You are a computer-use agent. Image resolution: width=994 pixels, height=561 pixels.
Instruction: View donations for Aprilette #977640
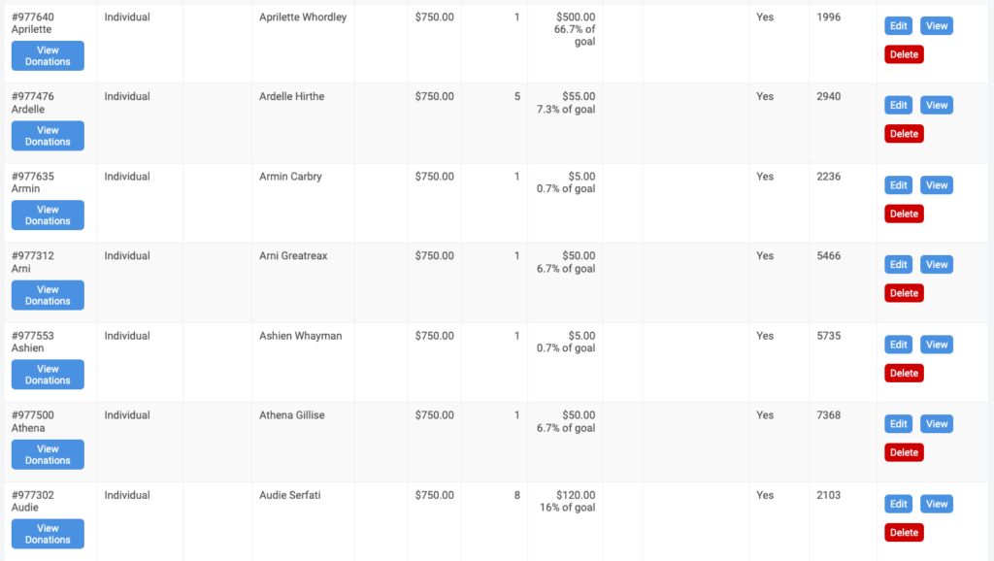[48, 55]
